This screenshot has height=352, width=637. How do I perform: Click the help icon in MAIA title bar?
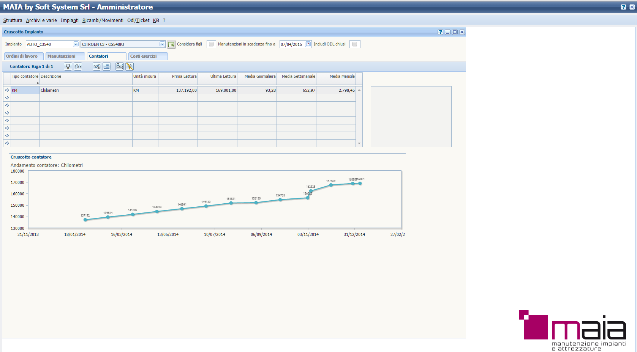pyautogui.click(x=623, y=7)
